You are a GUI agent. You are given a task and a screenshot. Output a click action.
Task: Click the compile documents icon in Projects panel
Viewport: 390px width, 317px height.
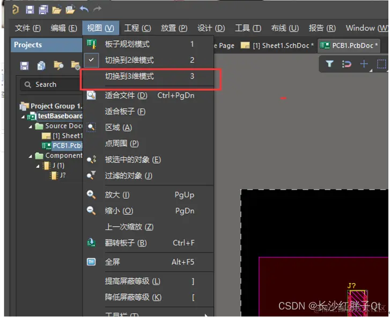[x=41, y=66]
